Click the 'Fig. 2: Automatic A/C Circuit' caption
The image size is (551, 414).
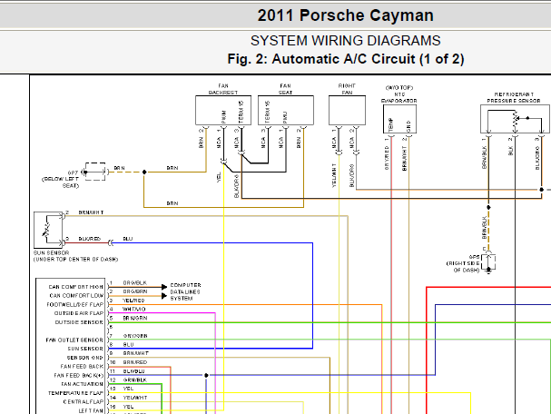pyautogui.click(x=346, y=59)
